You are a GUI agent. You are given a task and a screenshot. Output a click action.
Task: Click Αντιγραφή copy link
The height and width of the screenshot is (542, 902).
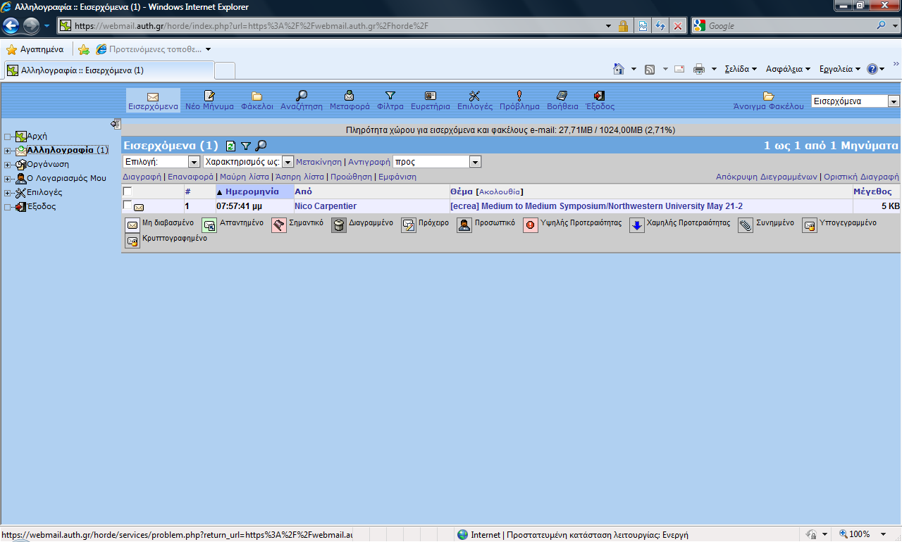[369, 162]
